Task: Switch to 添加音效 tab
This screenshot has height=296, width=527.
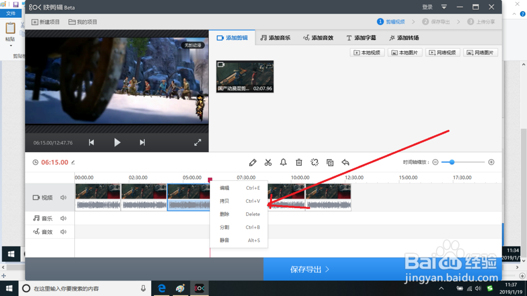Action: point(318,37)
